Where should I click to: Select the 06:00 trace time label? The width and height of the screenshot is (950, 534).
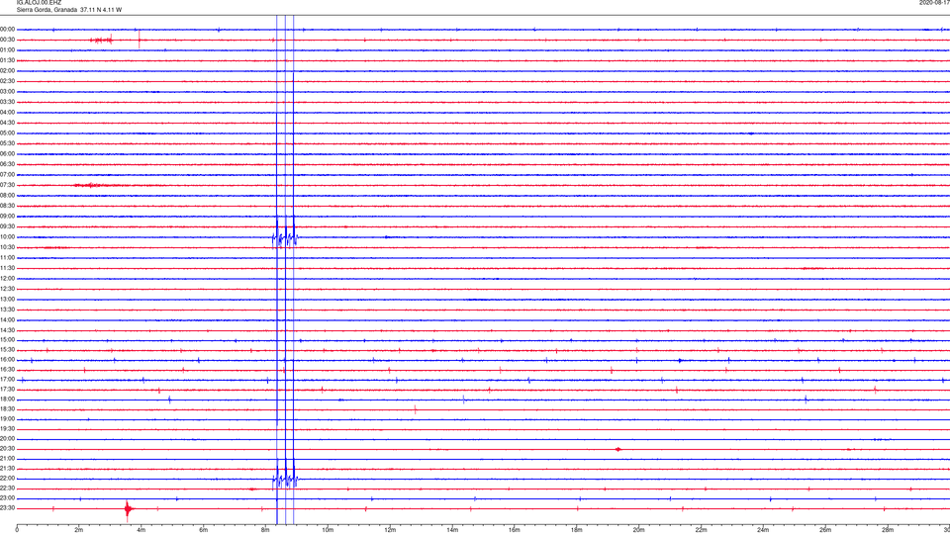pos(7,154)
